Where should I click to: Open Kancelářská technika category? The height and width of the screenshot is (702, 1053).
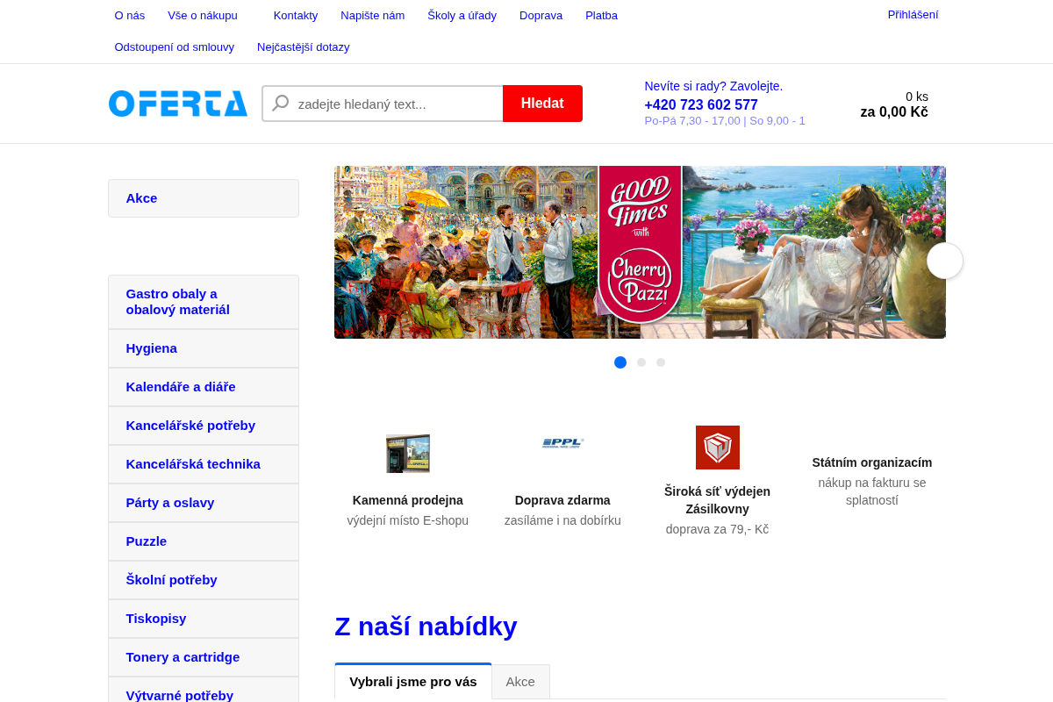pyautogui.click(x=204, y=464)
